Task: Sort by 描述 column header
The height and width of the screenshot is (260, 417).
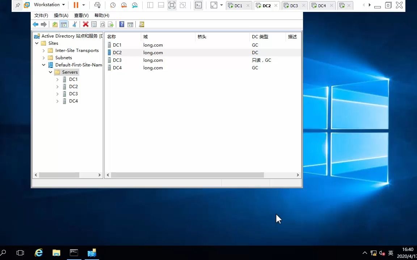Action: click(294, 37)
